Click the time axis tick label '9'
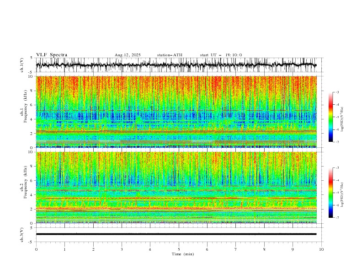The image size is (362, 280). point(293,249)
